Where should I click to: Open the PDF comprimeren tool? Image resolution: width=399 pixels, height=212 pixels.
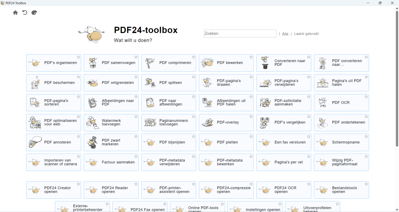169,63
